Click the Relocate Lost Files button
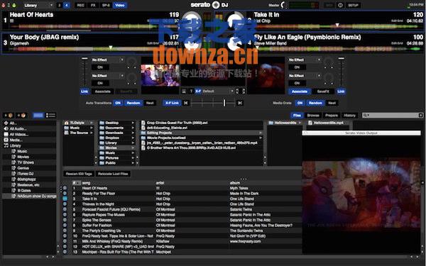The image size is (426, 266). [x=113, y=174]
